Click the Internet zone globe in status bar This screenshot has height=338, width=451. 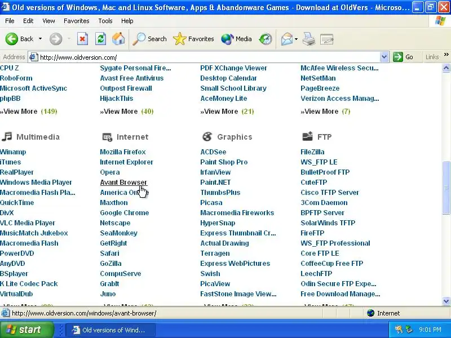point(371,313)
